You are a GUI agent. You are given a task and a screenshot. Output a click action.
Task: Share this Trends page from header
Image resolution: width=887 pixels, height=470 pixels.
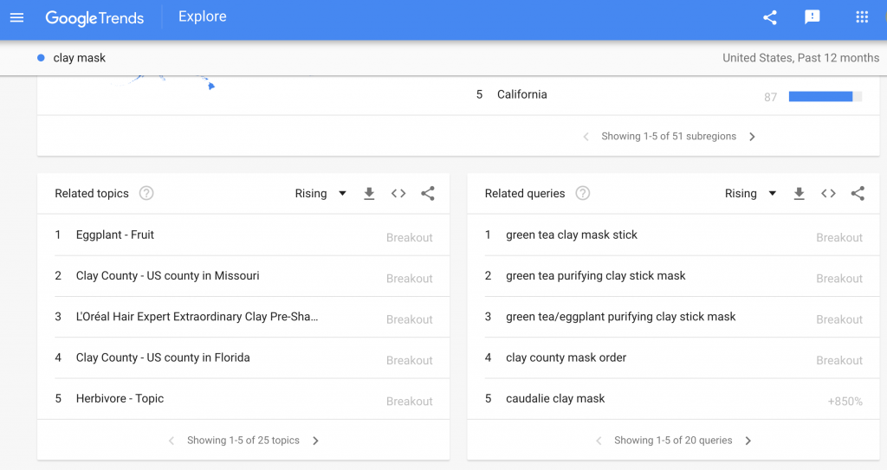point(769,17)
